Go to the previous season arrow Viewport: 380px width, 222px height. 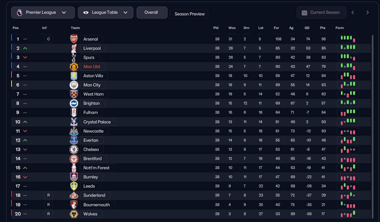[x=353, y=12]
